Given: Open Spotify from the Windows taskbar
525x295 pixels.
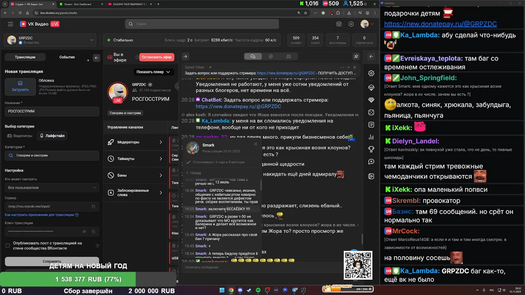Looking at the screenshot, I should tap(258, 290).
